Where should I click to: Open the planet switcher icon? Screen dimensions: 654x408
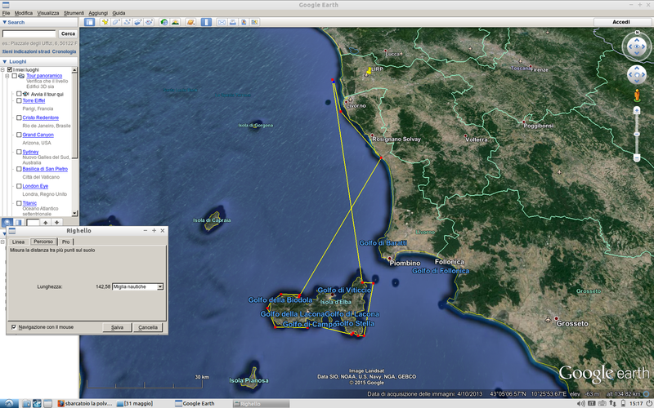(190, 22)
